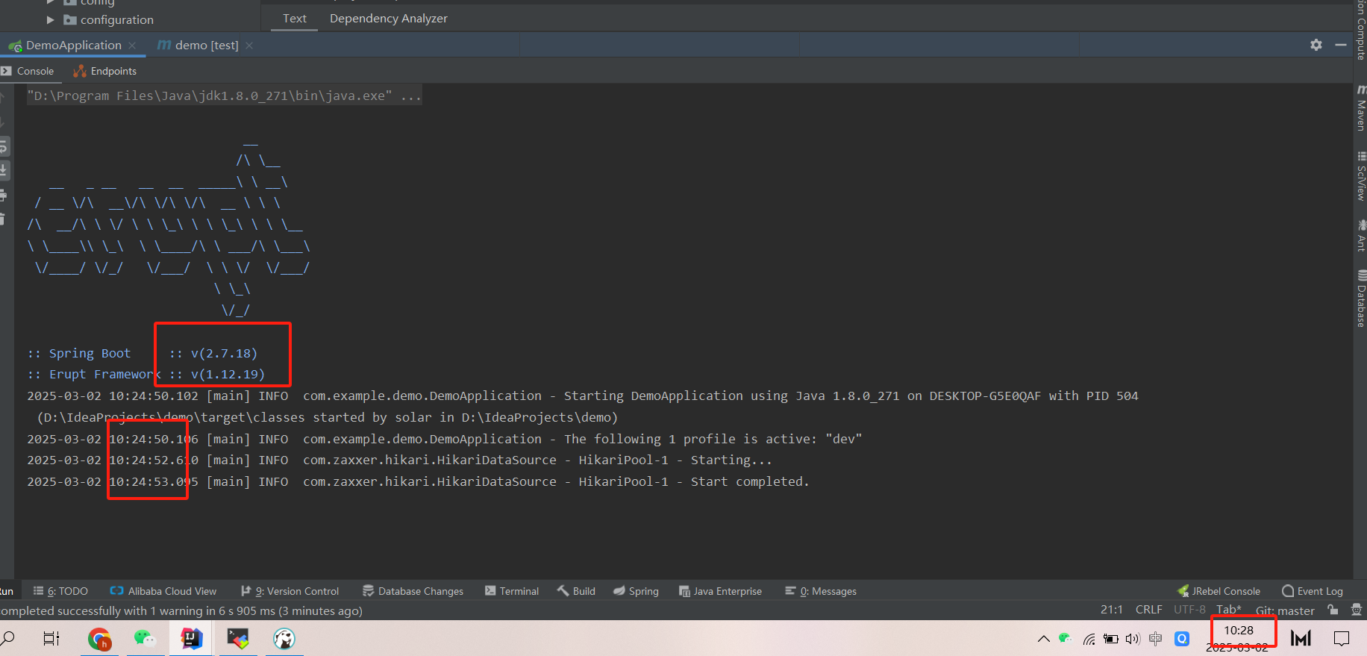Image resolution: width=1367 pixels, height=656 pixels.
Task: Open the battery status tray icon
Action: click(x=1111, y=638)
